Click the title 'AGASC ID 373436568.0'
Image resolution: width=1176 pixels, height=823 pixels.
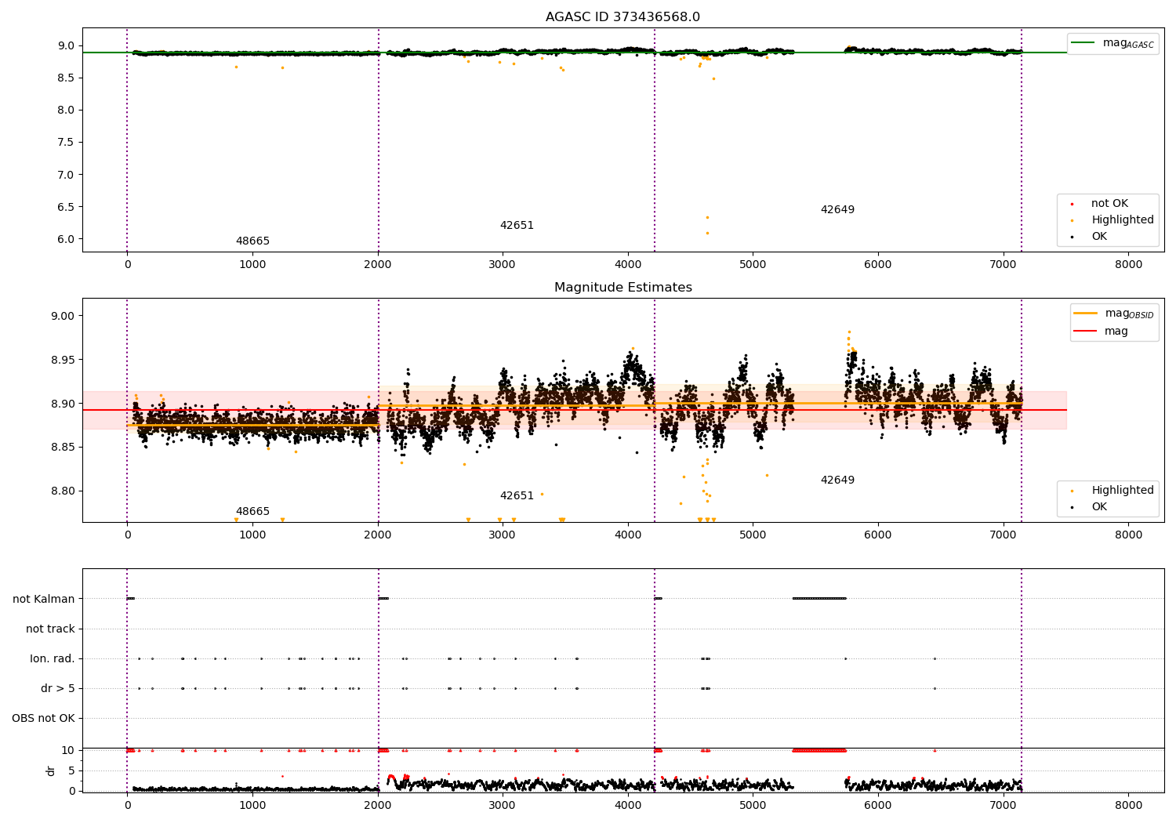click(622, 16)
